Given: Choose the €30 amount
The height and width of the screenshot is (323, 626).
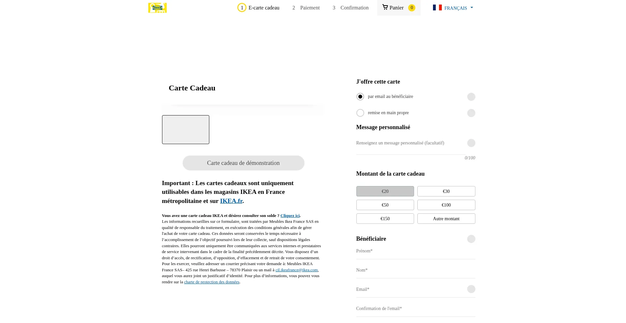Looking at the screenshot, I should pos(446,191).
